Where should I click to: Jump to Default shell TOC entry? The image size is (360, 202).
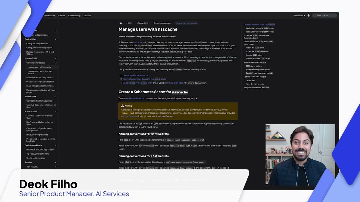[250, 80]
